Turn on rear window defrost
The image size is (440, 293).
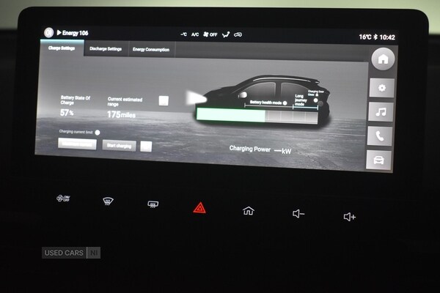(153, 204)
